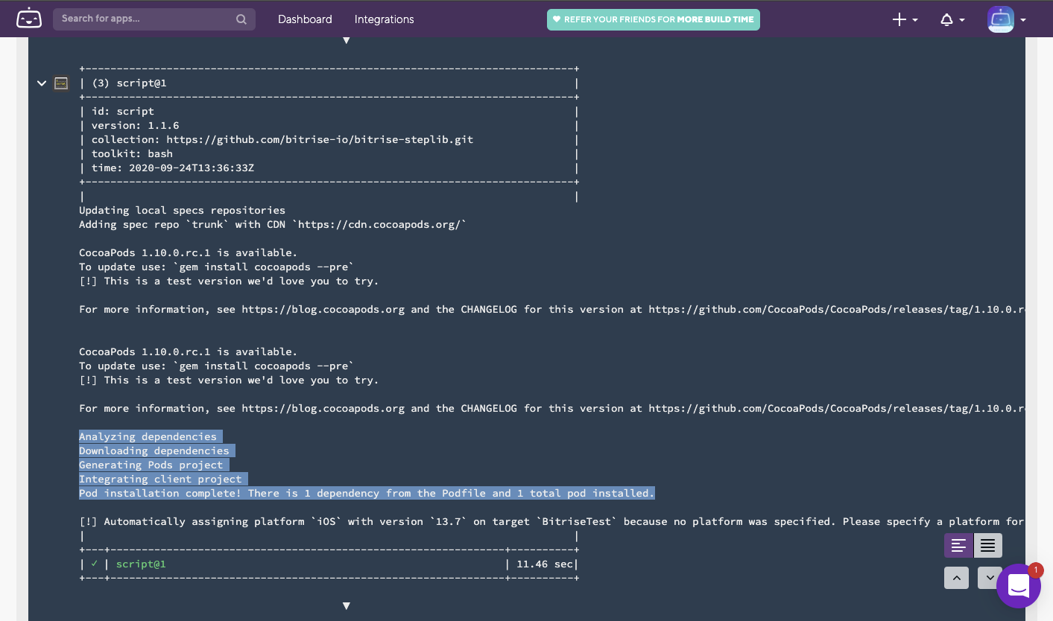Open the plus add-new dropdown
The width and height of the screenshot is (1053, 621).
905,20
